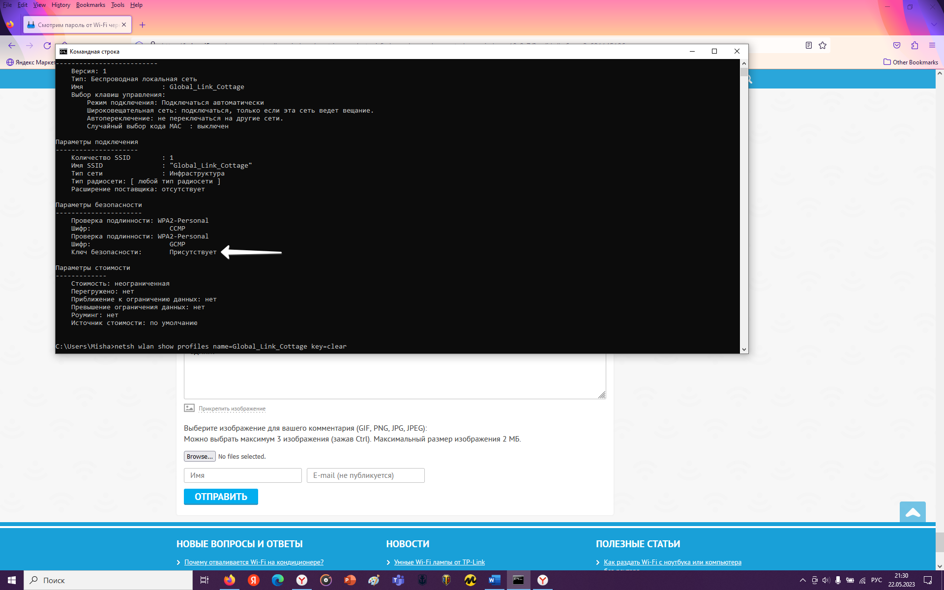Click inside the comment text area
Viewport: 944px width, 590px height.
click(x=395, y=376)
